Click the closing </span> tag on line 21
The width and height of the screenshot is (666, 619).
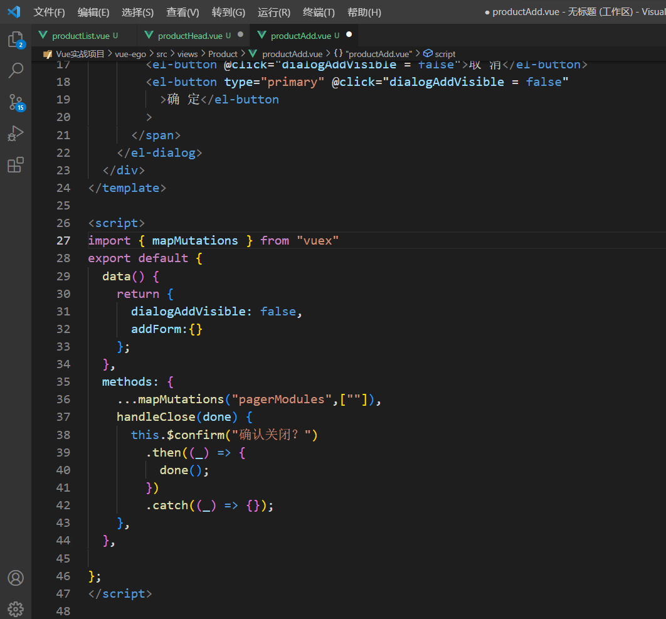156,135
